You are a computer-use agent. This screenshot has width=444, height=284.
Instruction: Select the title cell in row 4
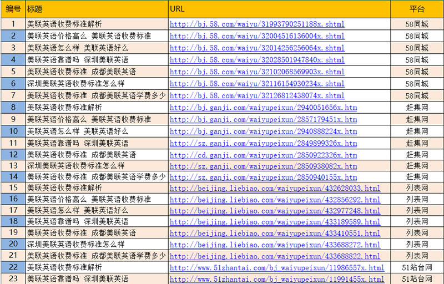(x=97, y=60)
